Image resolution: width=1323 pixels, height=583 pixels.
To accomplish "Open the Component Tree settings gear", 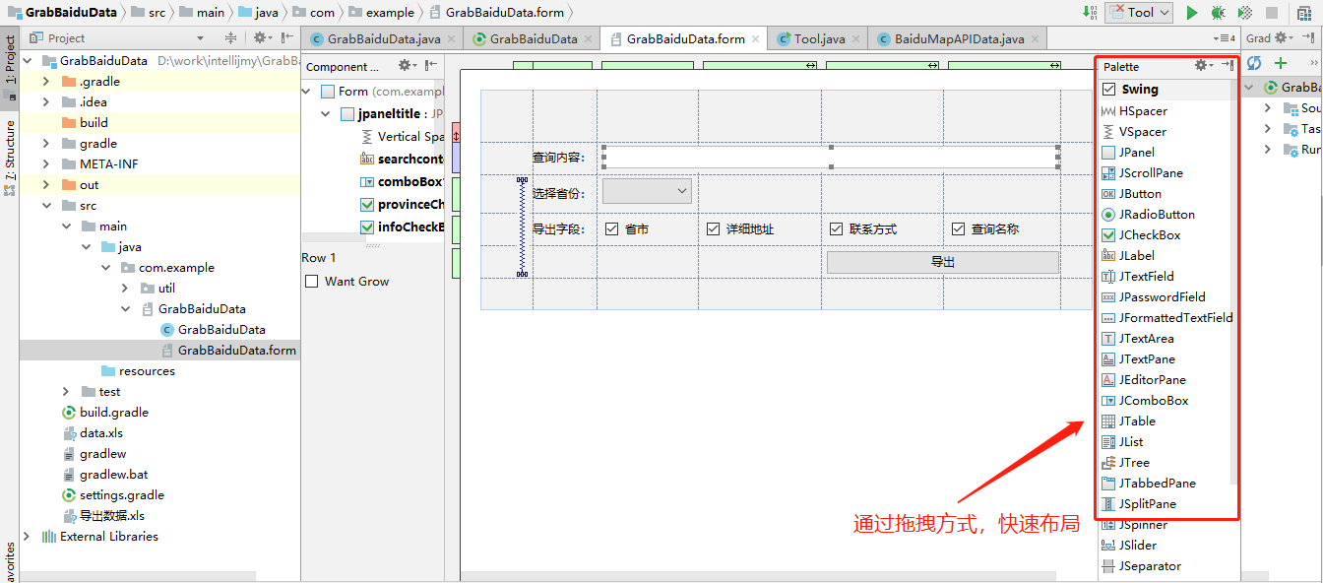I will pos(406,66).
